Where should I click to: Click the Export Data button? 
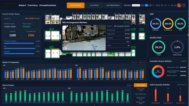click(136, 5)
